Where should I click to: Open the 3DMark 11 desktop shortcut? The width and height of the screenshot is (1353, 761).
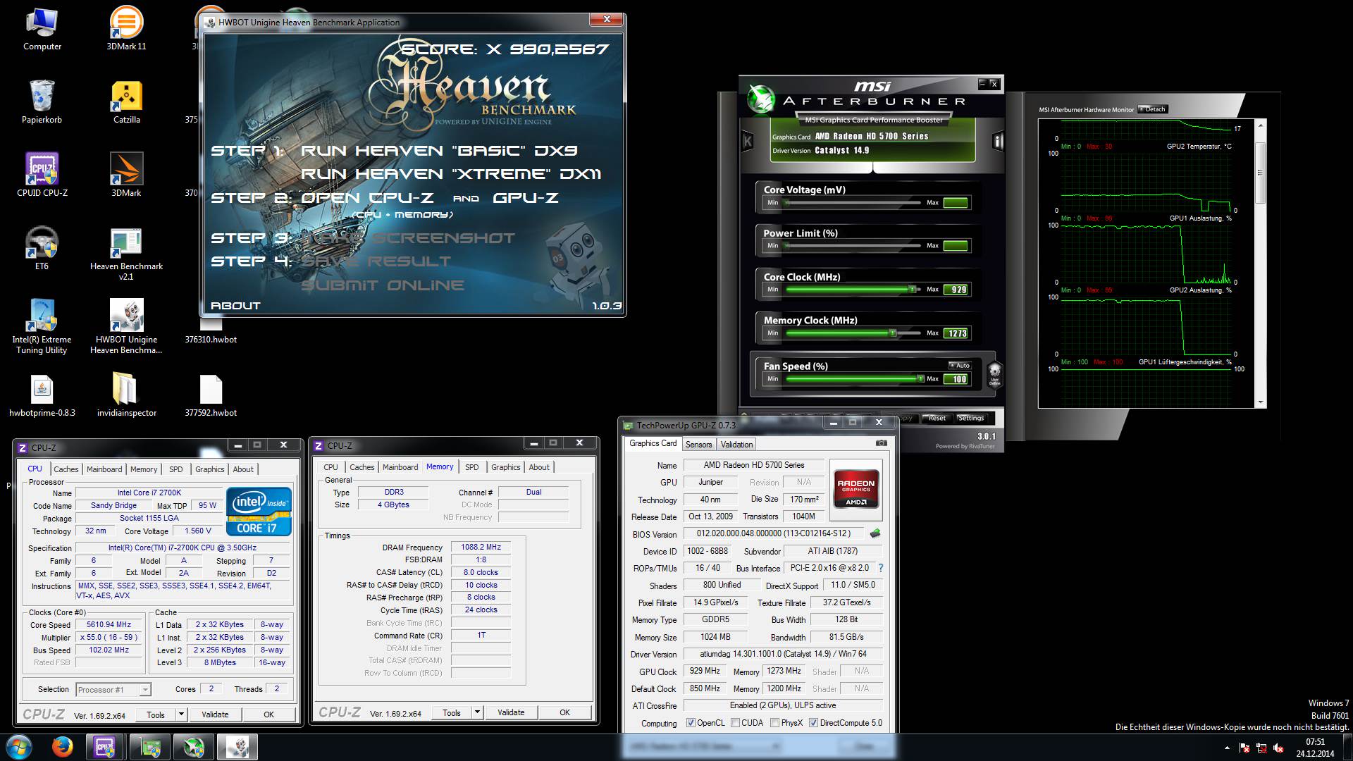pos(126,28)
